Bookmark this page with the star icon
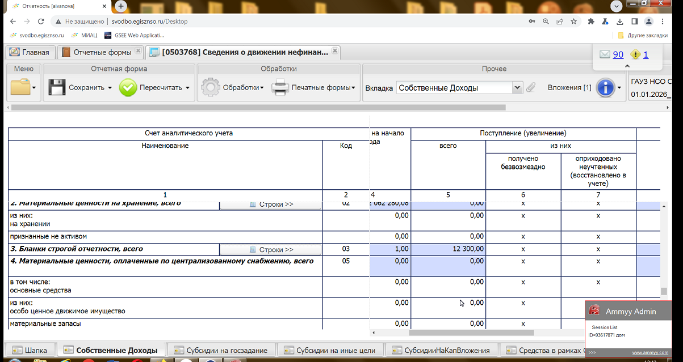The width and height of the screenshot is (683, 362). (574, 22)
